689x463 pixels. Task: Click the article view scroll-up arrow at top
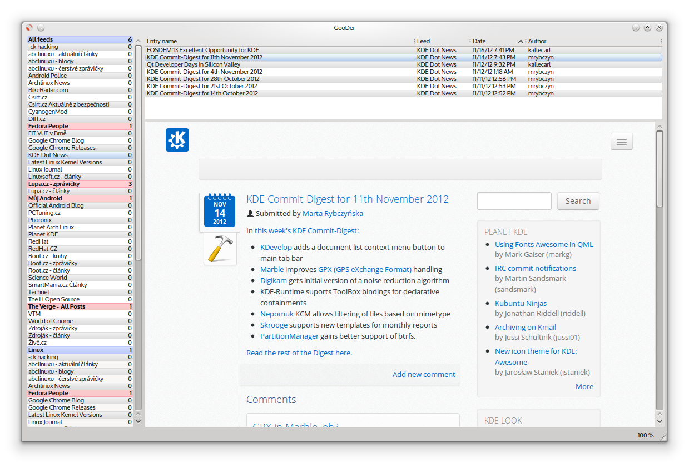click(x=660, y=127)
